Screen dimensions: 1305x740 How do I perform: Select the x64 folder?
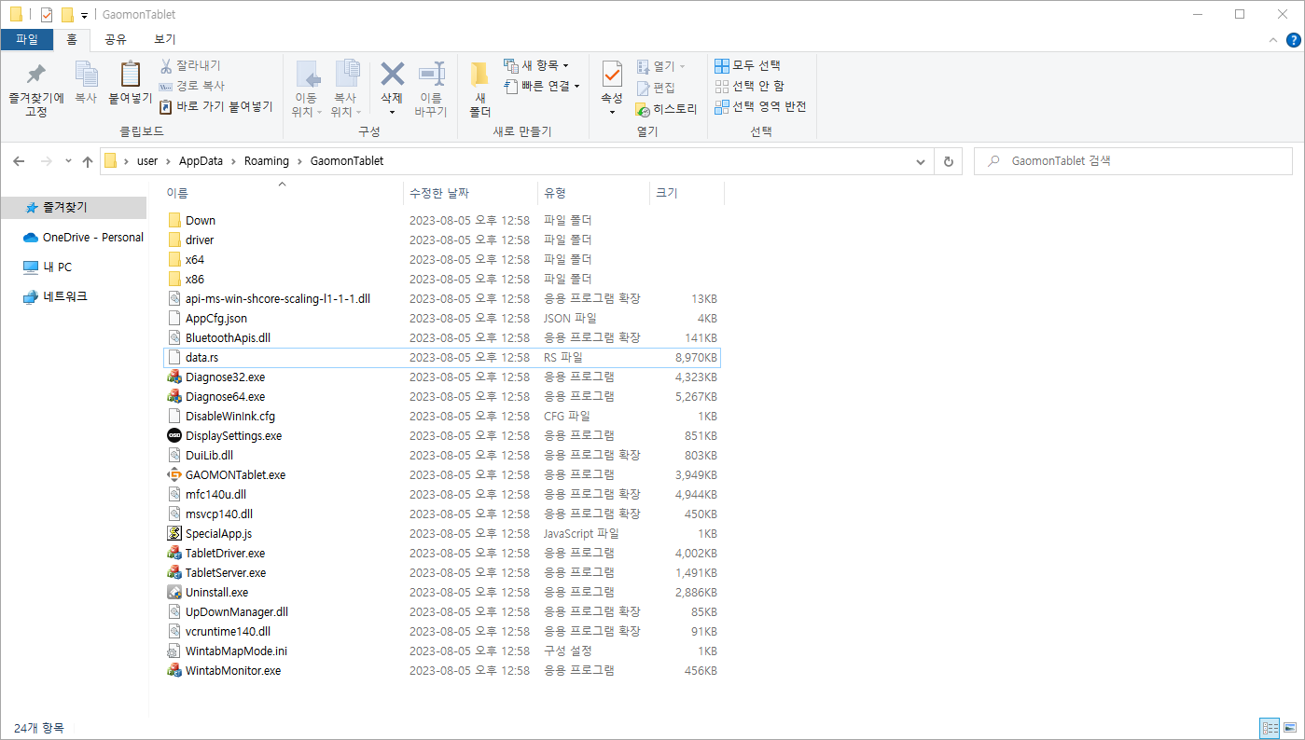click(x=441, y=259)
